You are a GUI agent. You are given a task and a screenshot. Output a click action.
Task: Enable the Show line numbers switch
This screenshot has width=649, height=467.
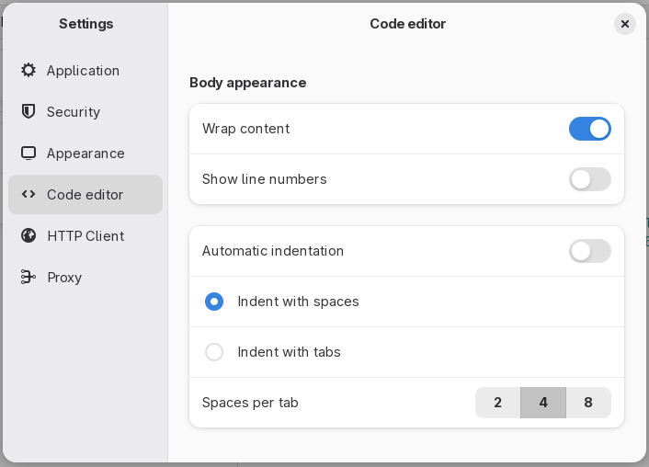coord(590,179)
